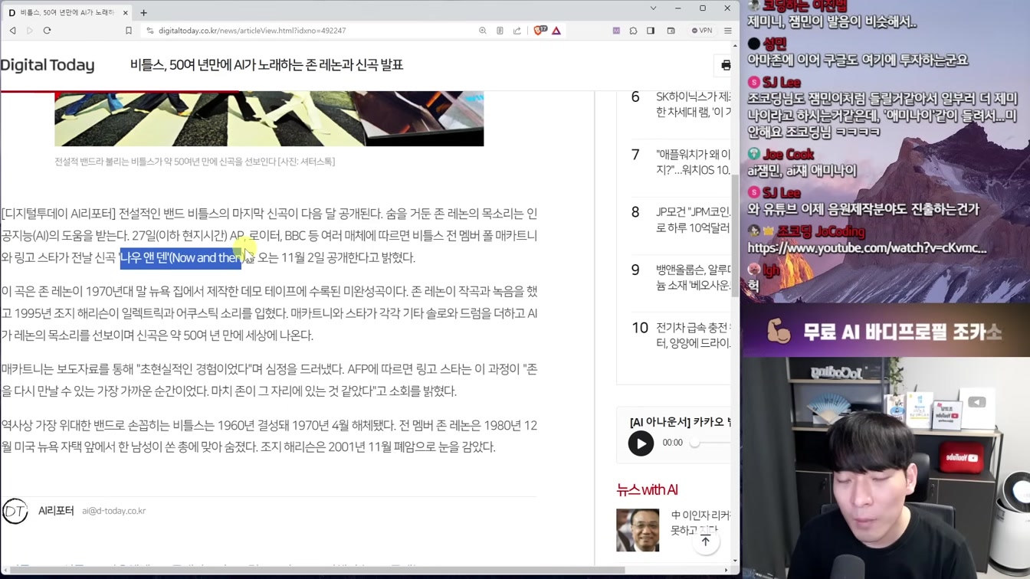Click the article headline in sticky header
The width and height of the screenshot is (1030, 579).
coord(267,65)
